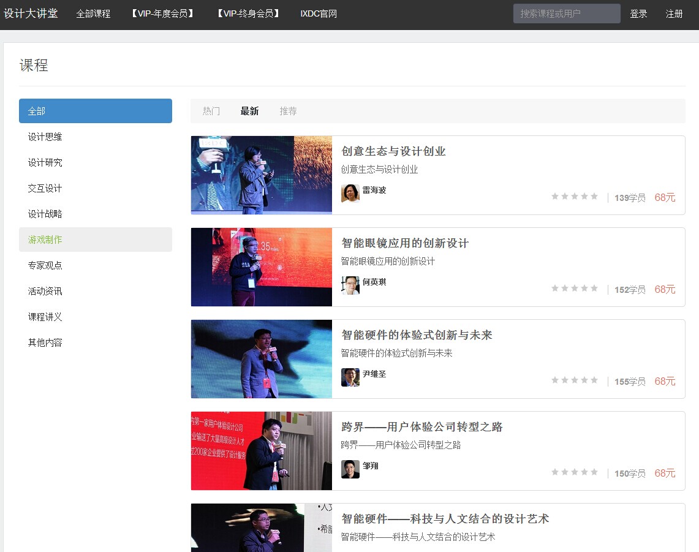
Task: Focus the 搜索课程或用户 search box
Action: point(566,13)
